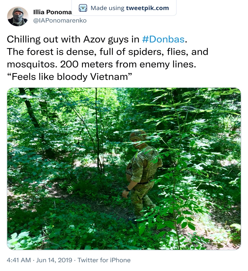248x271 pixels.
Task: Click the tweetpik robot logo icon
Action: (83, 8)
